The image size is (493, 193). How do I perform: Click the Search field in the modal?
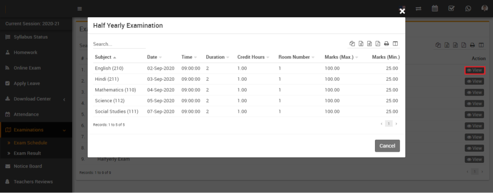coord(119,44)
